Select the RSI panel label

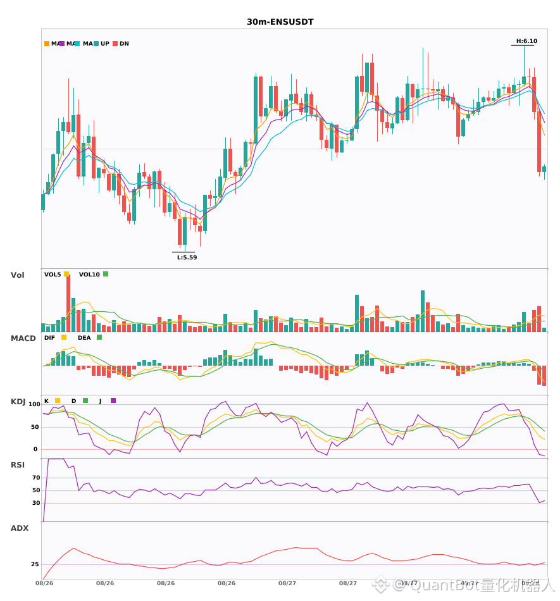coord(18,465)
